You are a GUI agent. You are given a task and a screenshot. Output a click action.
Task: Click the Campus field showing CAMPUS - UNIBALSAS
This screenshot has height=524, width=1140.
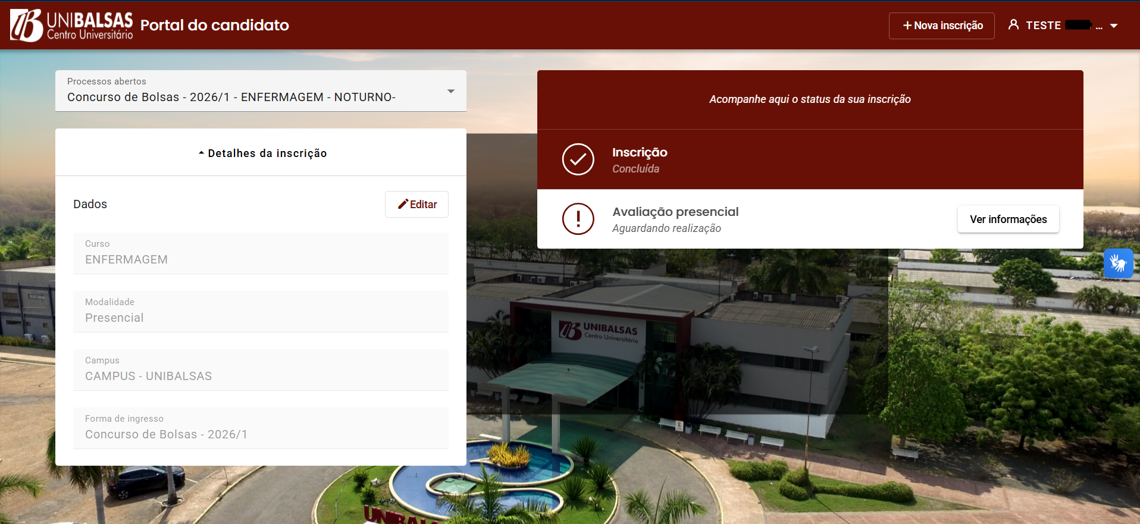click(x=261, y=369)
